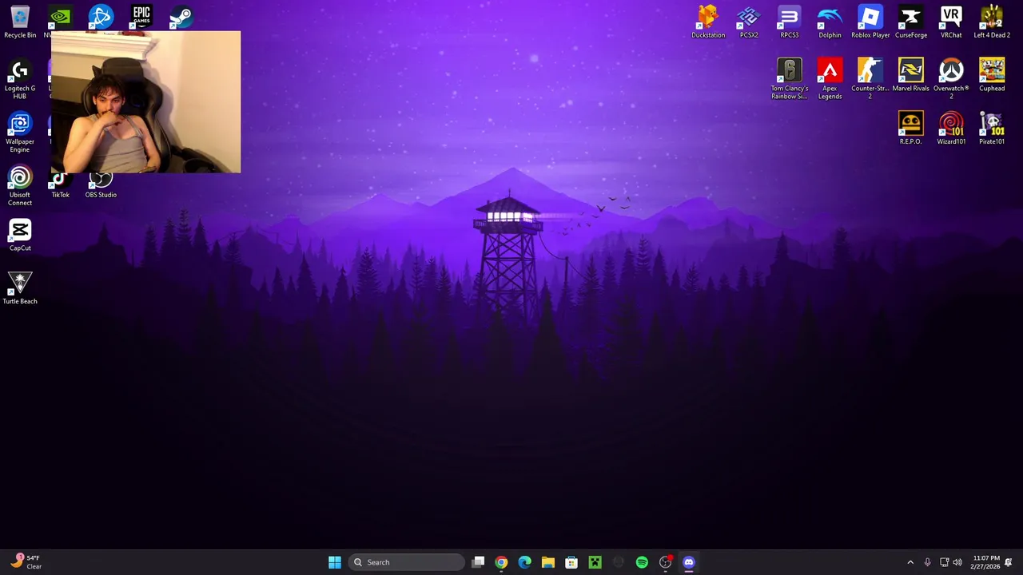Open the Epic Games launcher shortcut

coord(141,17)
